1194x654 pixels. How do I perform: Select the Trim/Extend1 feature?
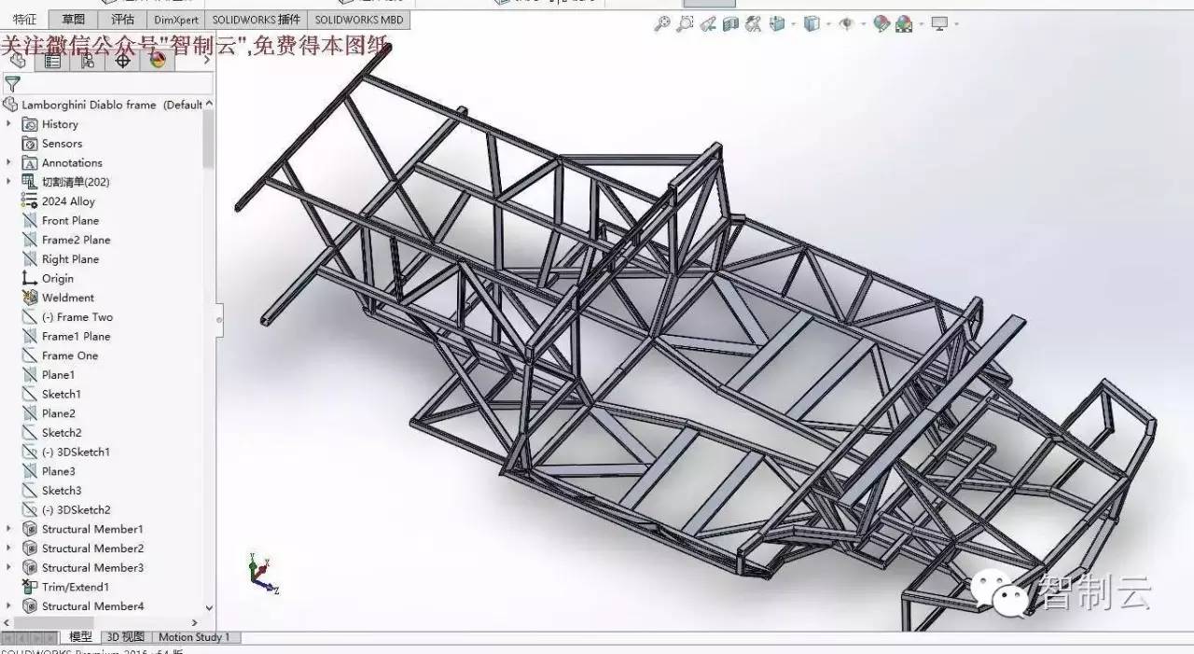(x=65, y=587)
